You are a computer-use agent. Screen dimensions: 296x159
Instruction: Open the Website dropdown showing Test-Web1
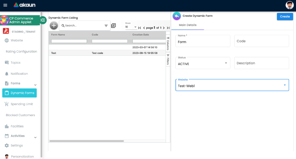(x=232, y=85)
